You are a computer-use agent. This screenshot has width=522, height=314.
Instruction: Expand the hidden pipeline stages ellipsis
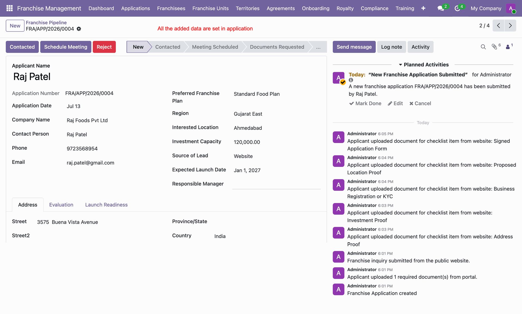coord(318,47)
